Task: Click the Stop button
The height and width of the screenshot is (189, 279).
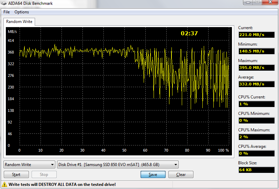Action: coord(44,175)
